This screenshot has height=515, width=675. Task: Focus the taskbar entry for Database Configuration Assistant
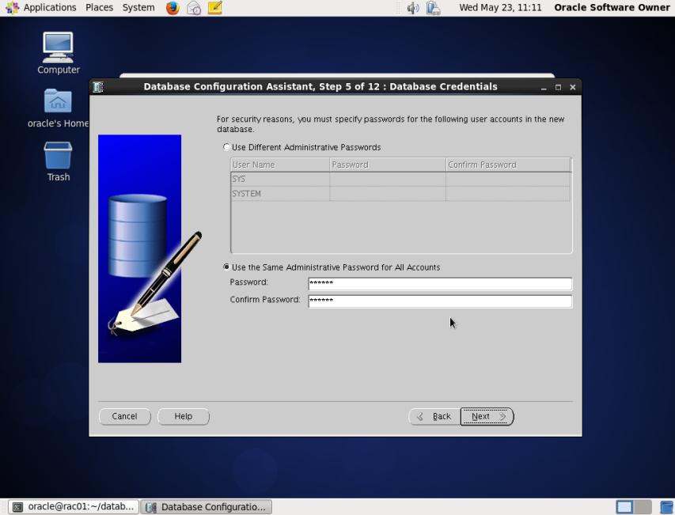point(206,506)
